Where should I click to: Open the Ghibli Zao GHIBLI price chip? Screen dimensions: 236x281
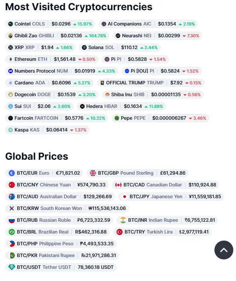pos(57,36)
